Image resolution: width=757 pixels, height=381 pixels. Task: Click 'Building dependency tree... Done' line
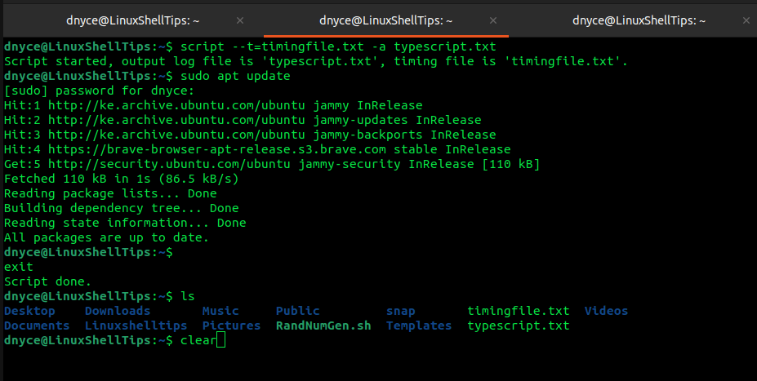pyautogui.click(x=121, y=208)
